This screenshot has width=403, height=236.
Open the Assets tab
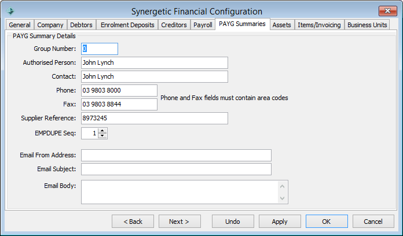[x=281, y=25]
